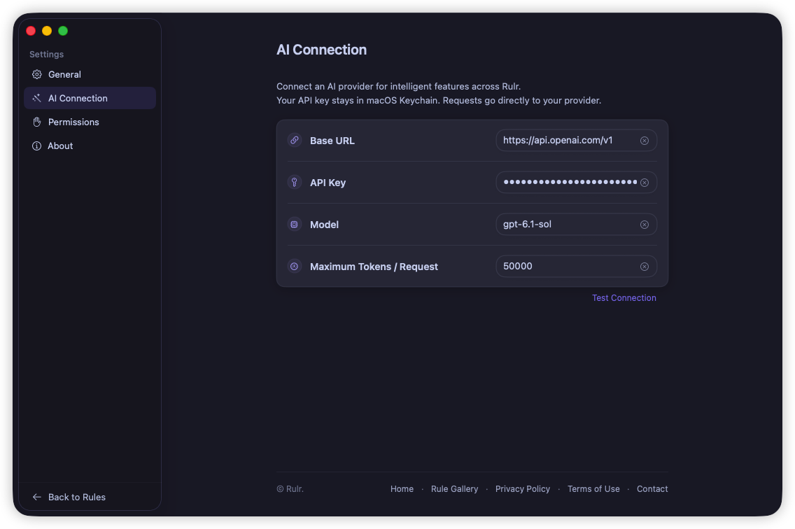The height and width of the screenshot is (529, 795).
Task: Open General settings gear icon
Action: [37, 75]
